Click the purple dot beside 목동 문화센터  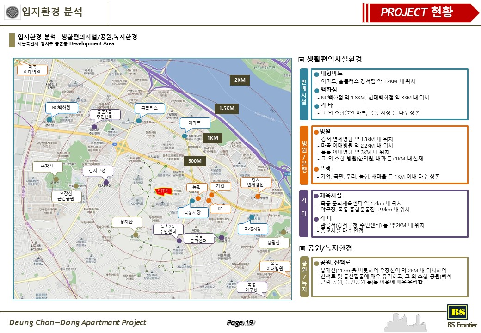pyautogui.click(x=222, y=238)
